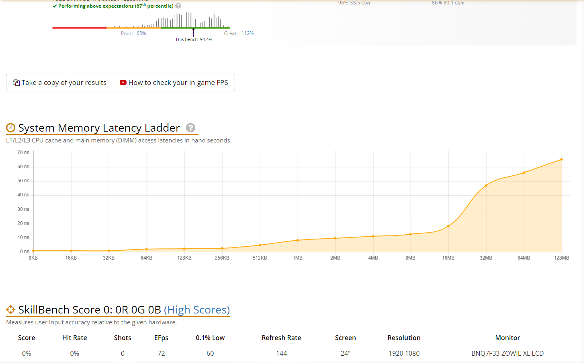Select the 16MB data point on chart line
The image size is (585, 363).
[448, 226]
